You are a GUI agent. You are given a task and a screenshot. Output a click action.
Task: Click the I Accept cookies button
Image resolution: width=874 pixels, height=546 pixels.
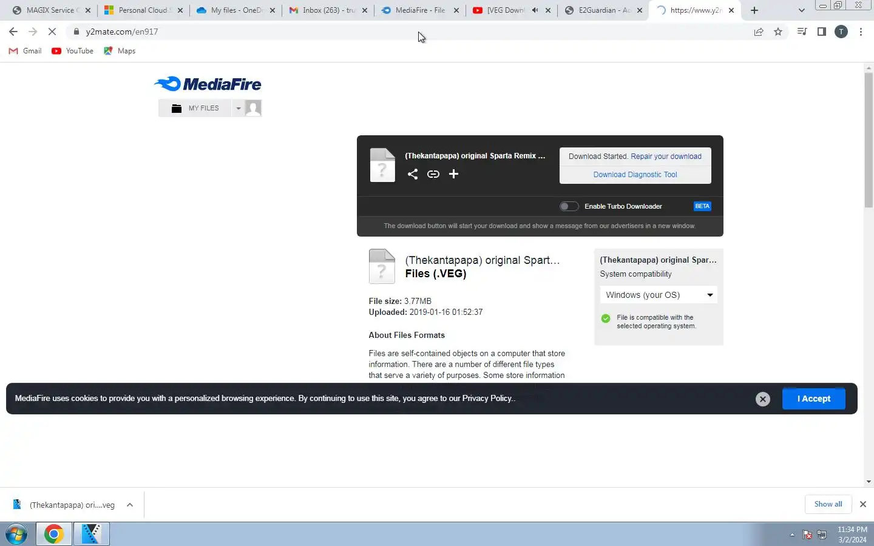pyautogui.click(x=813, y=399)
